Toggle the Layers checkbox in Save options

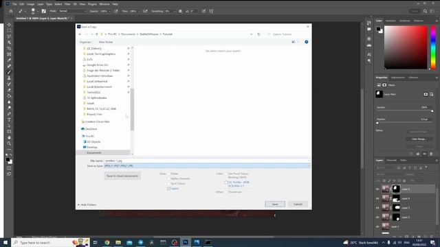click(x=168, y=189)
